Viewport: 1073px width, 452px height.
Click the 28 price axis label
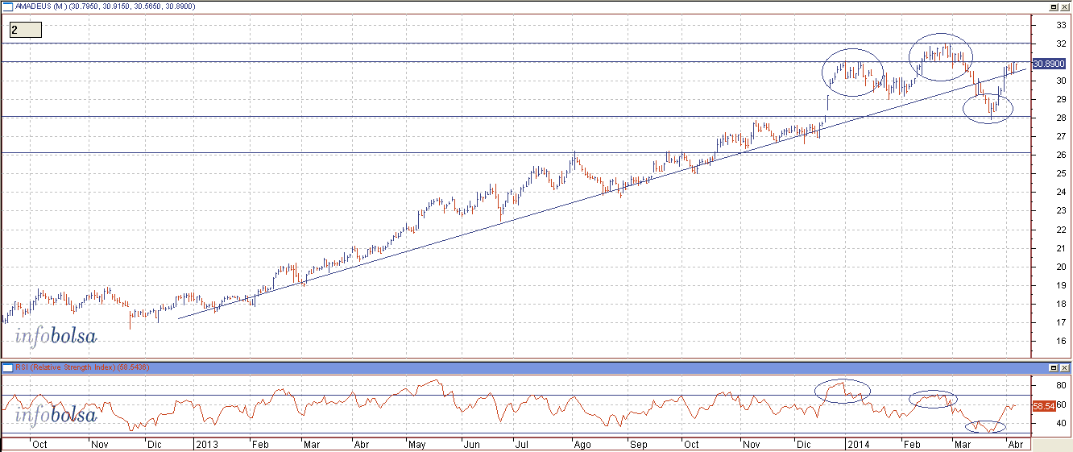tap(1061, 118)
